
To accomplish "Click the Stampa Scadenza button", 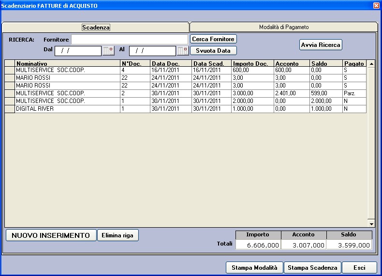I will [312, 268].
